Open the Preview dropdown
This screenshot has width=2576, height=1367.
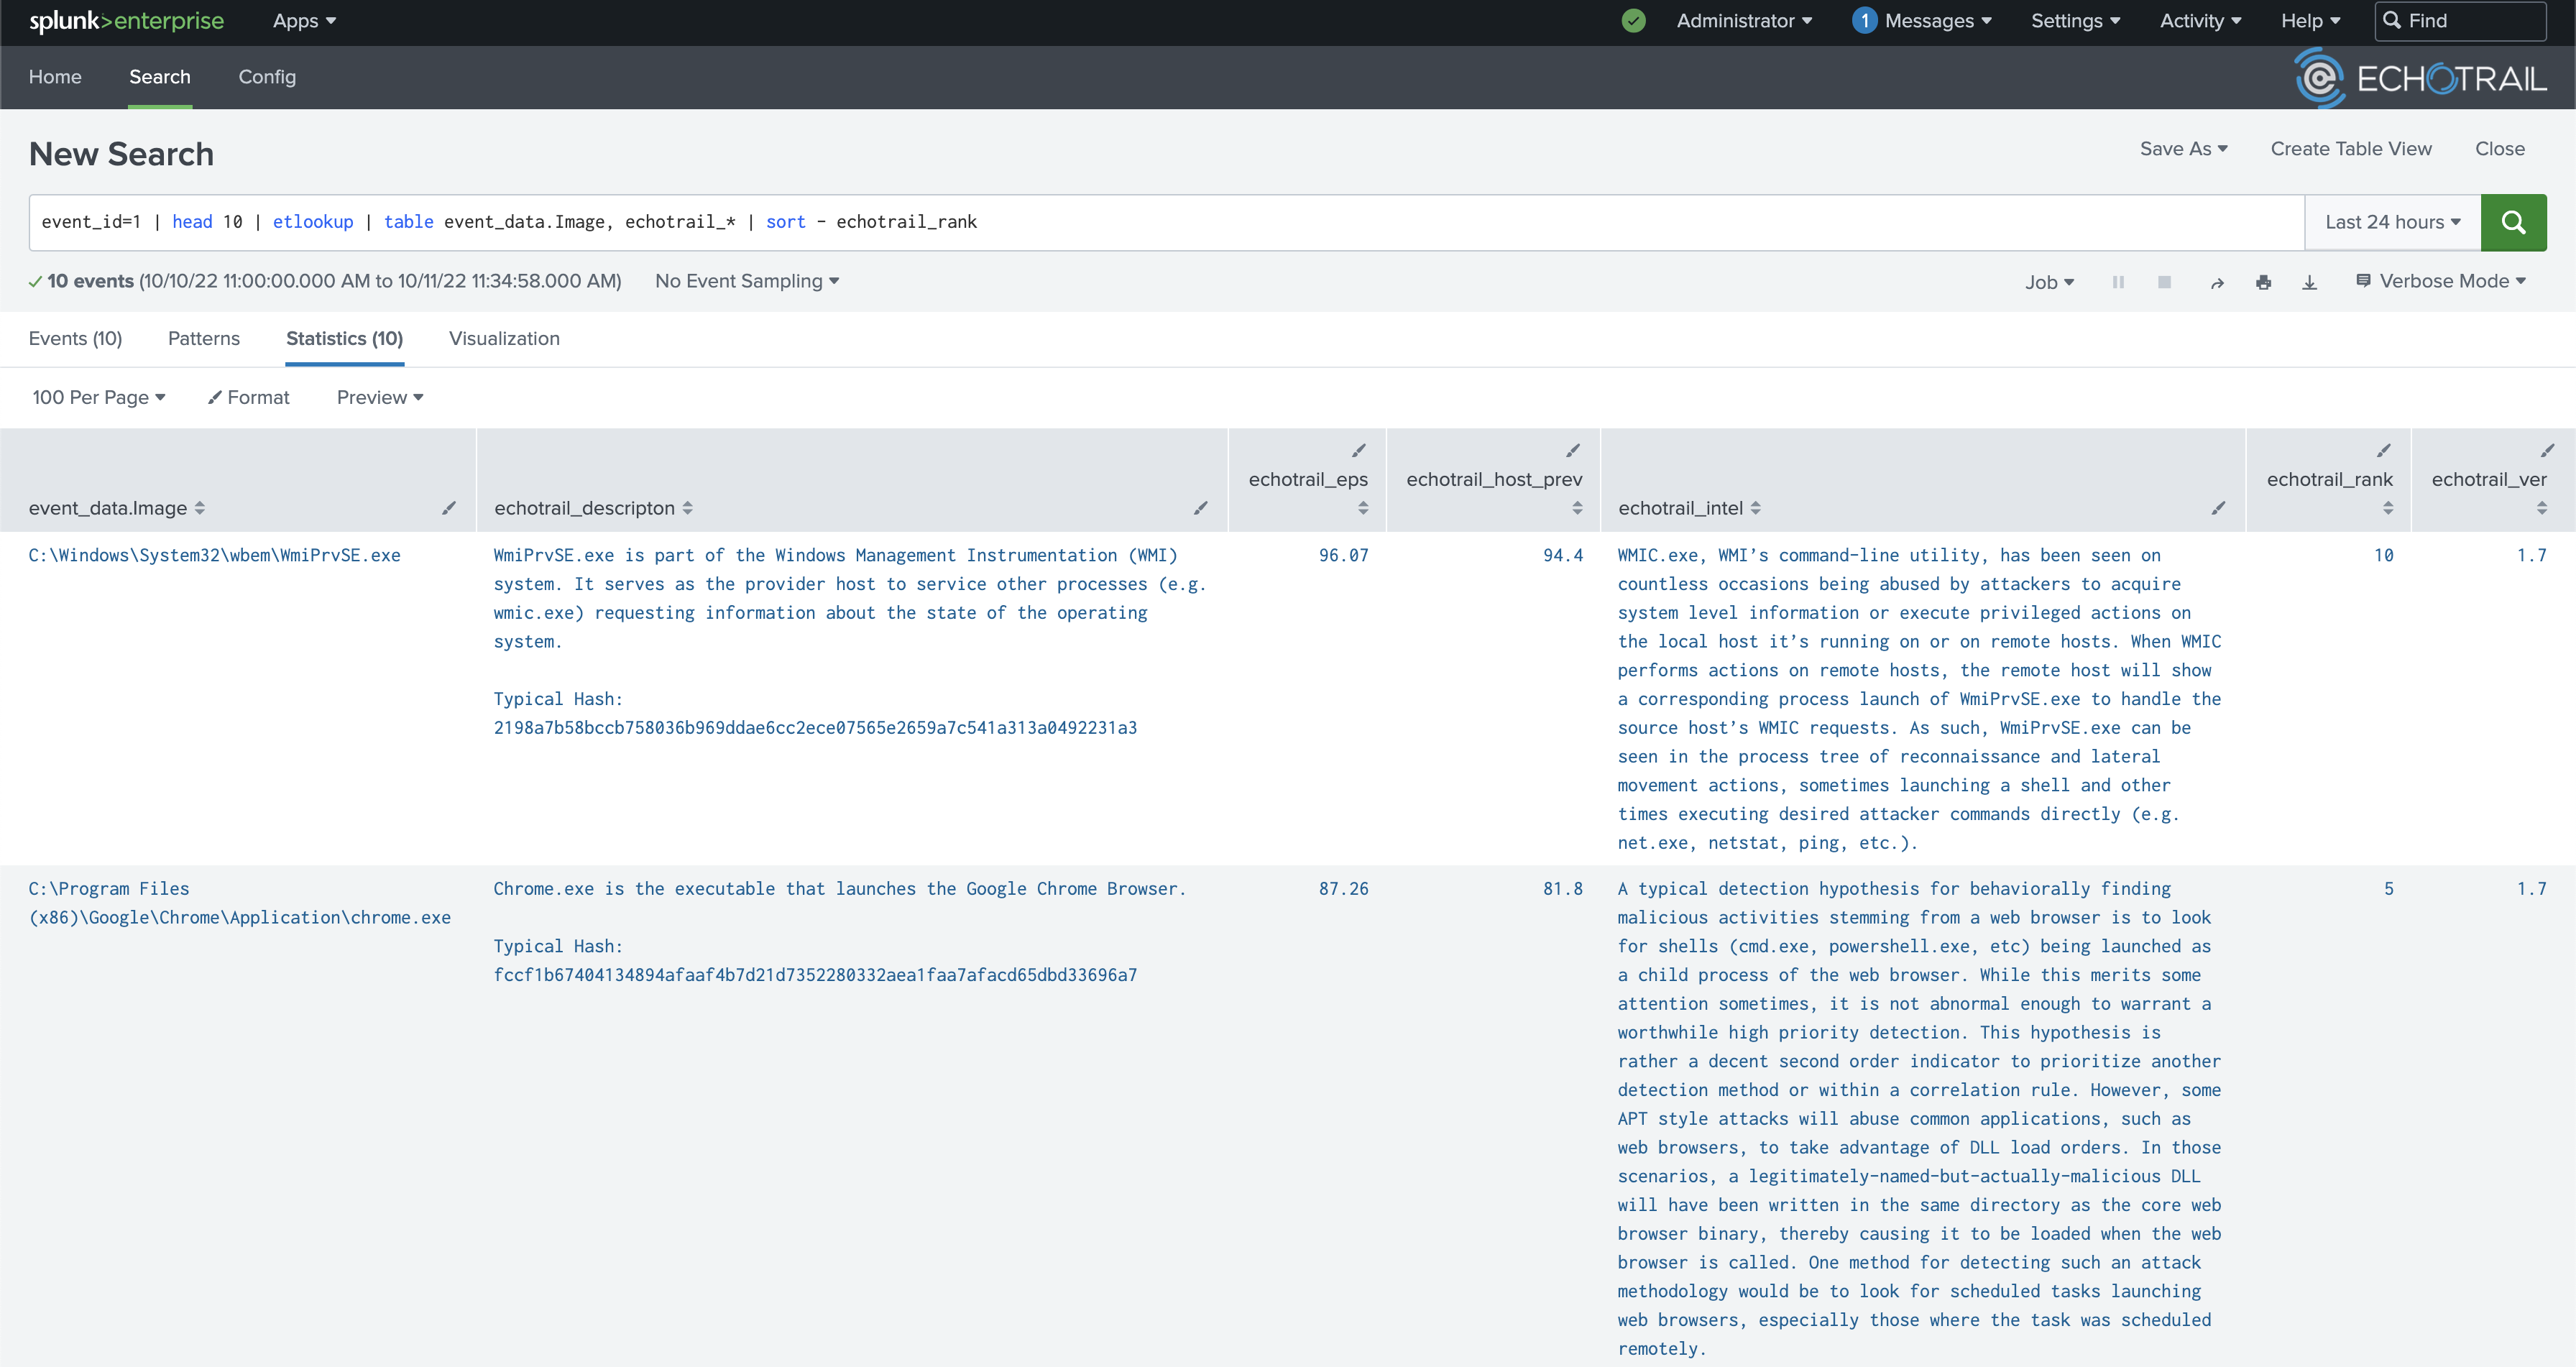pos(380,397)
